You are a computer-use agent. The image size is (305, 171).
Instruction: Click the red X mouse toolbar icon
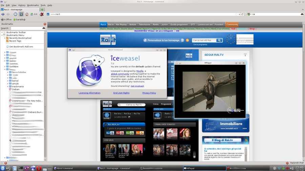[42, 14]
